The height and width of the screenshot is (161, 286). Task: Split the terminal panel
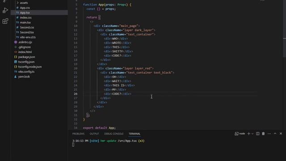pyautogui.click(x=257, y=134)
